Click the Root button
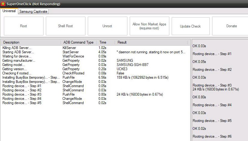 pyautogui.click(x=24, y=26)
